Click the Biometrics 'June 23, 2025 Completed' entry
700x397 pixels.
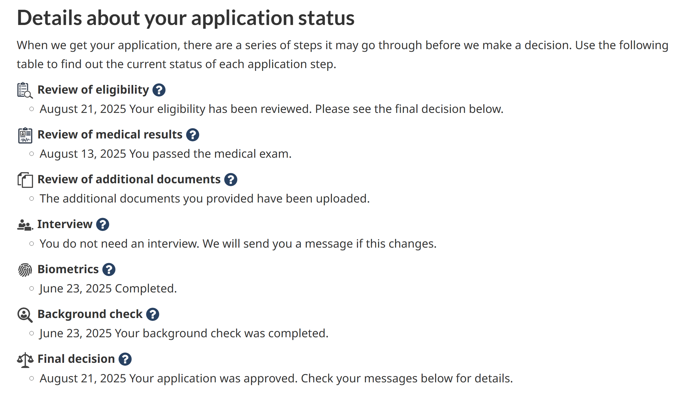(108, 288)
